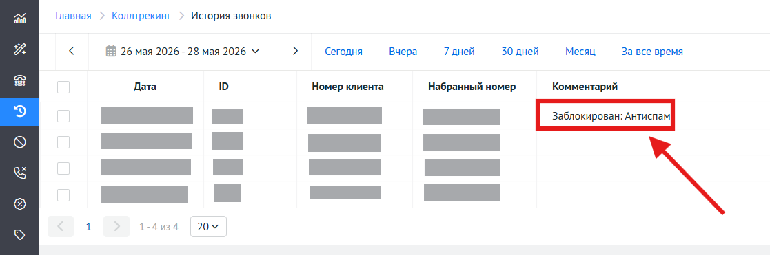Open the discount badge sidebar icon
Viewport: 770px width, 255px height.
19,204
